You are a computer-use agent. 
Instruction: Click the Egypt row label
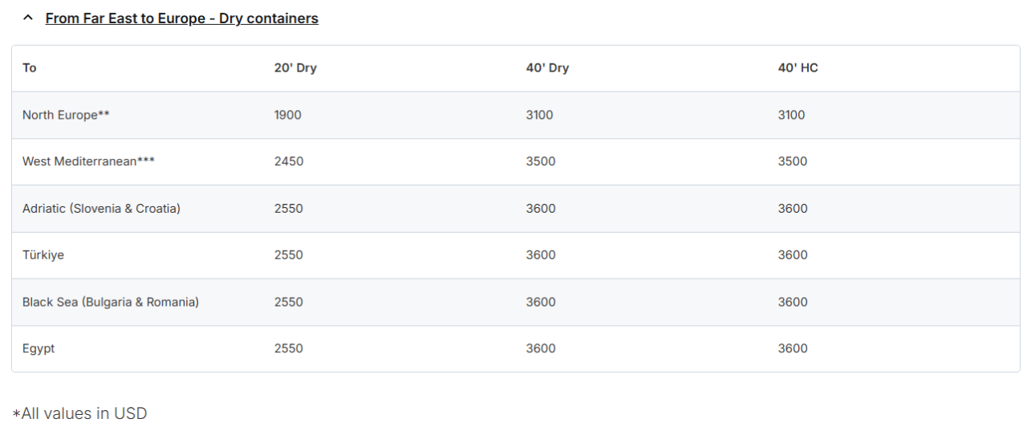(39, 349)
